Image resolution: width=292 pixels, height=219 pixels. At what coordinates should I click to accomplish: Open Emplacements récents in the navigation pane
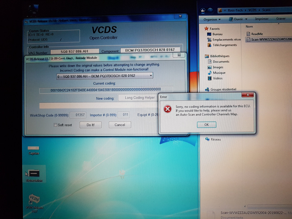(224, 39)
